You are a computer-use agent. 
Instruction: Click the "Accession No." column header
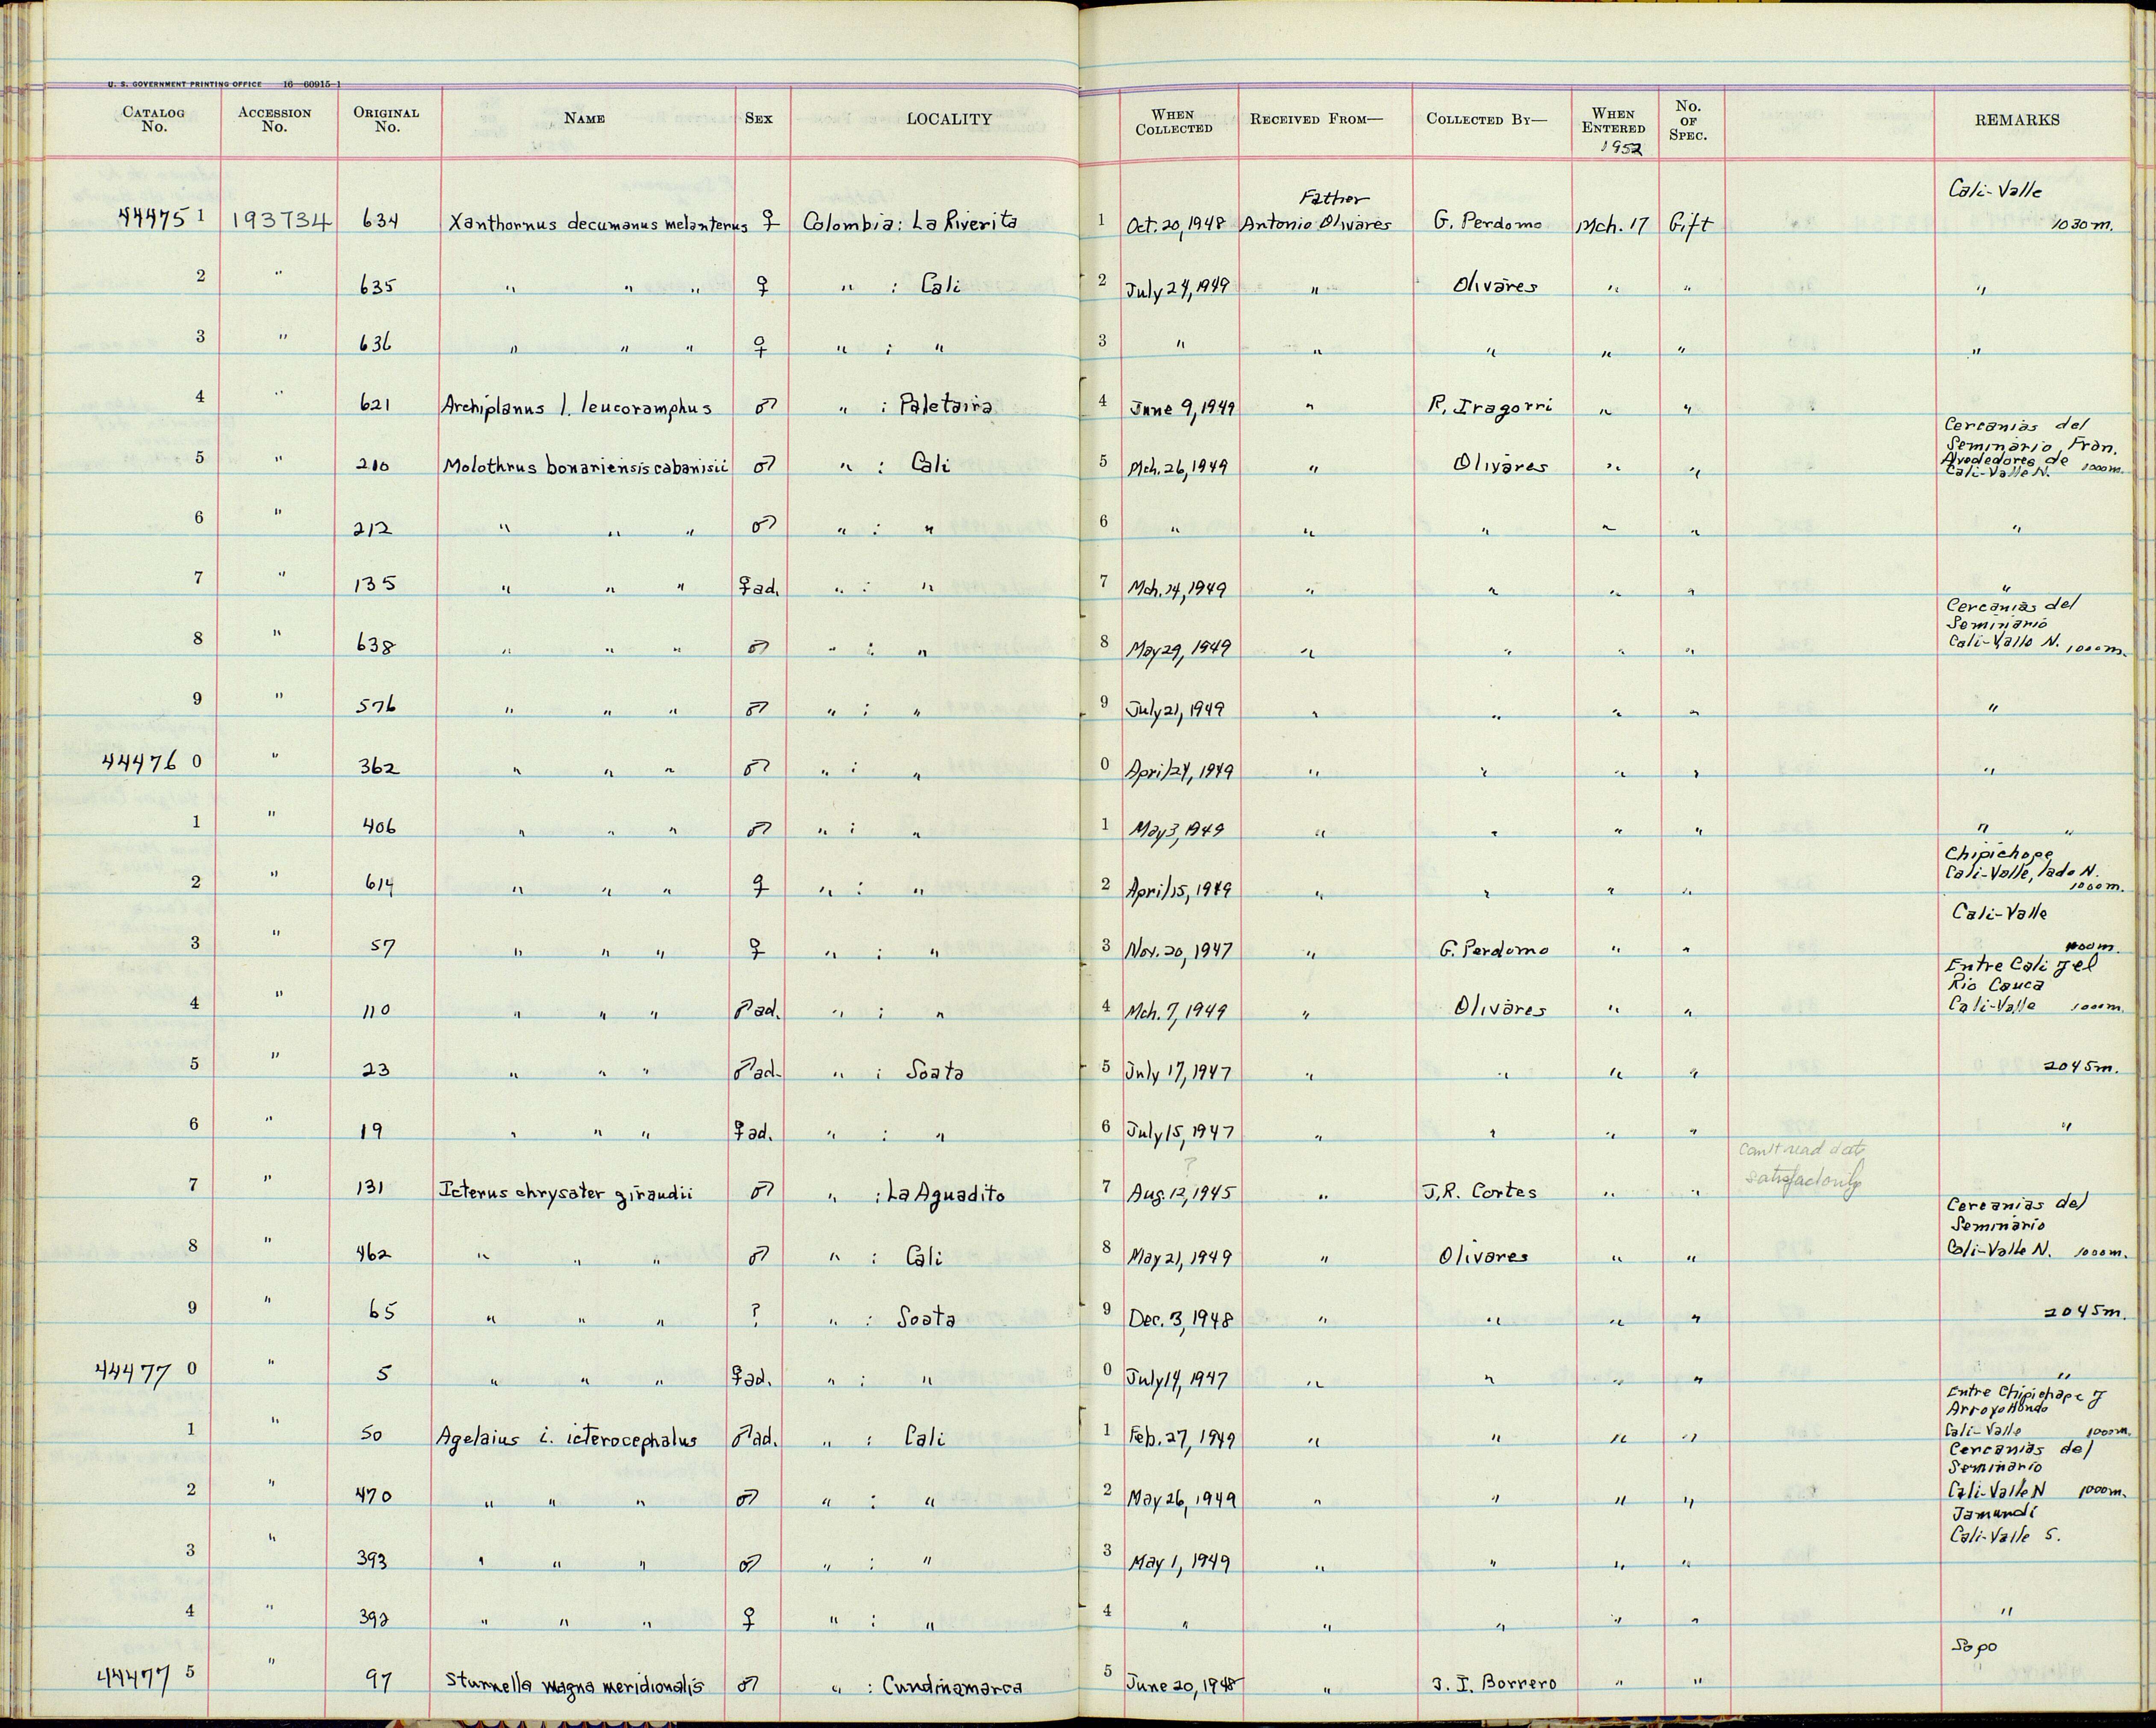click(275, 120)
